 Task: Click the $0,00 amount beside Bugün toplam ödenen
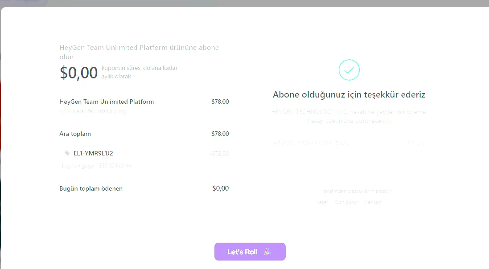pyautogui.click(x=220, y=188)
